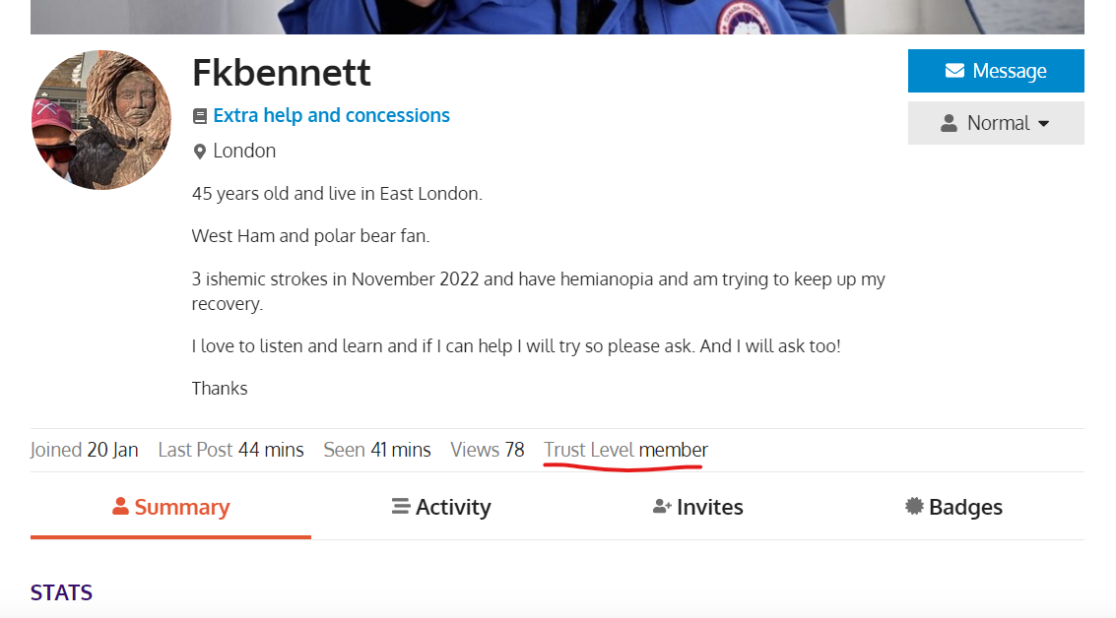Select the Summary tab
The width and height of the screenshot is (1116, 618).
pos(181,507)
